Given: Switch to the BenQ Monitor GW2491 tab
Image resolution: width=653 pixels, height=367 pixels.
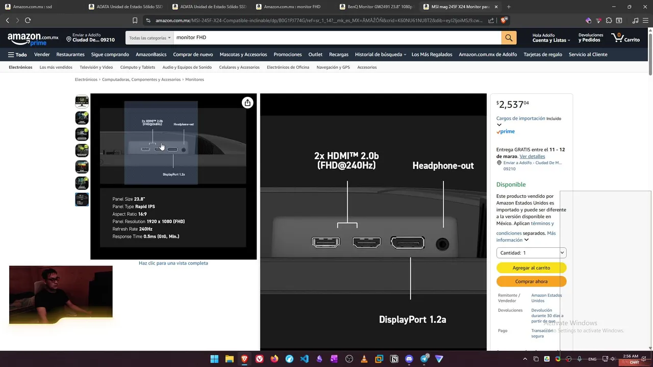Looking at the screenshot, I should [x=376, y=7].
